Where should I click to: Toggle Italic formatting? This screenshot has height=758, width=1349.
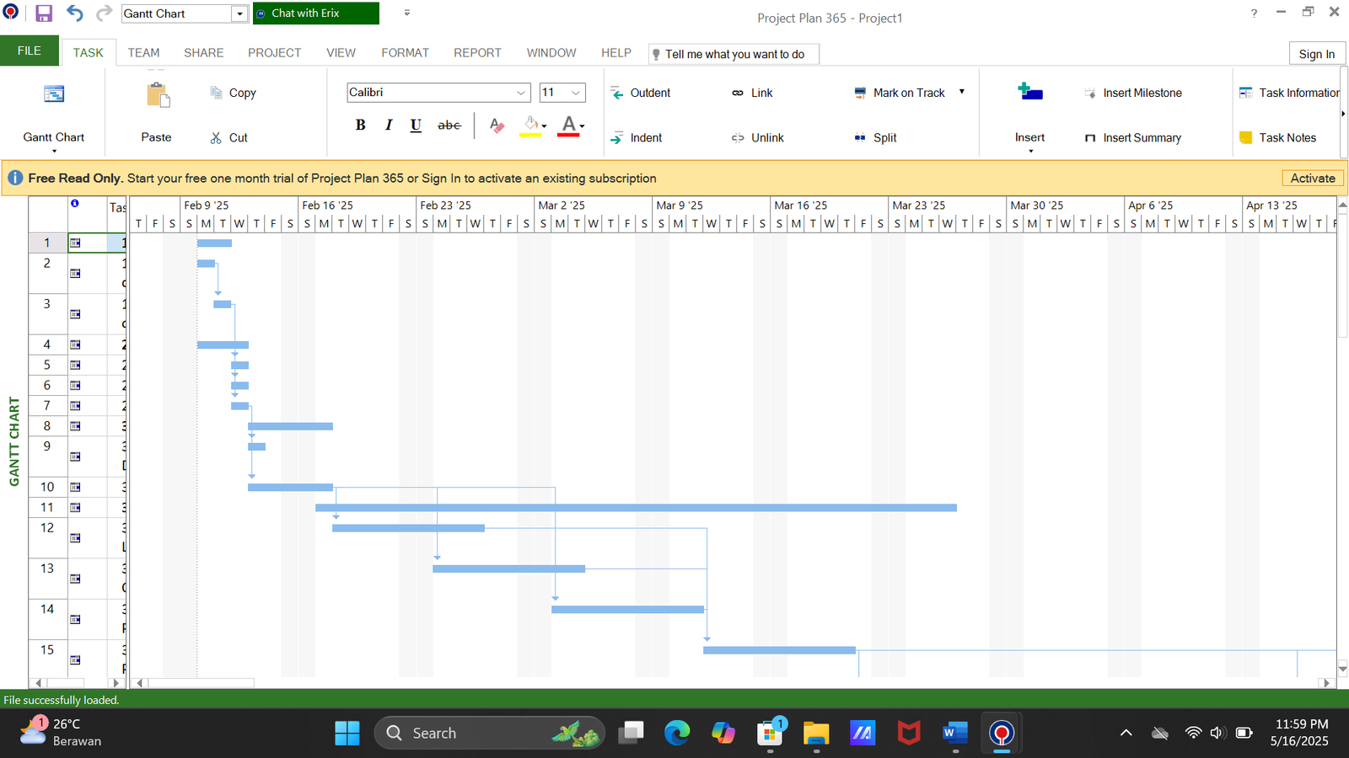pos(388,125)
